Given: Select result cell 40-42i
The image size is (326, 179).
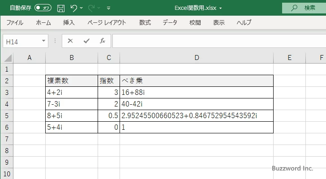Looking at the screenshot, I should (x=197, y=104).
